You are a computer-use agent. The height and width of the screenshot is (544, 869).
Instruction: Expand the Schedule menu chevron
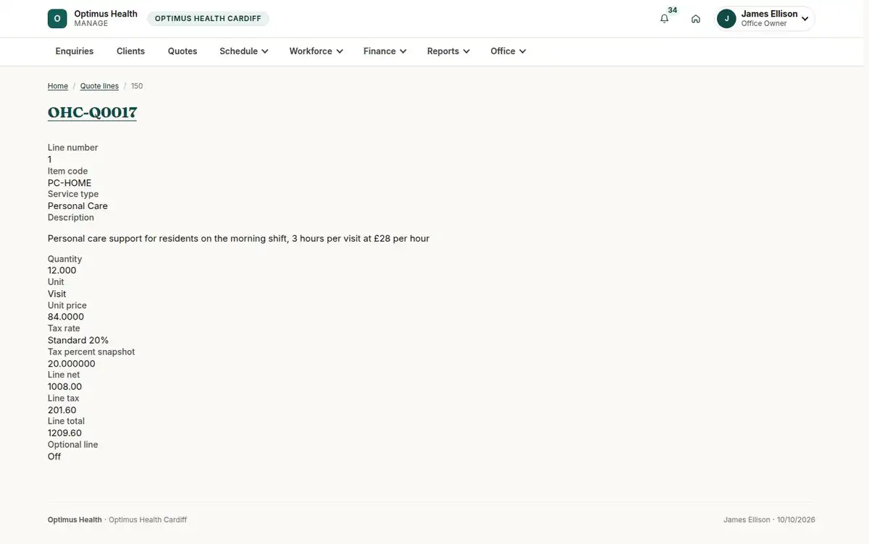(x=265, y=51)
